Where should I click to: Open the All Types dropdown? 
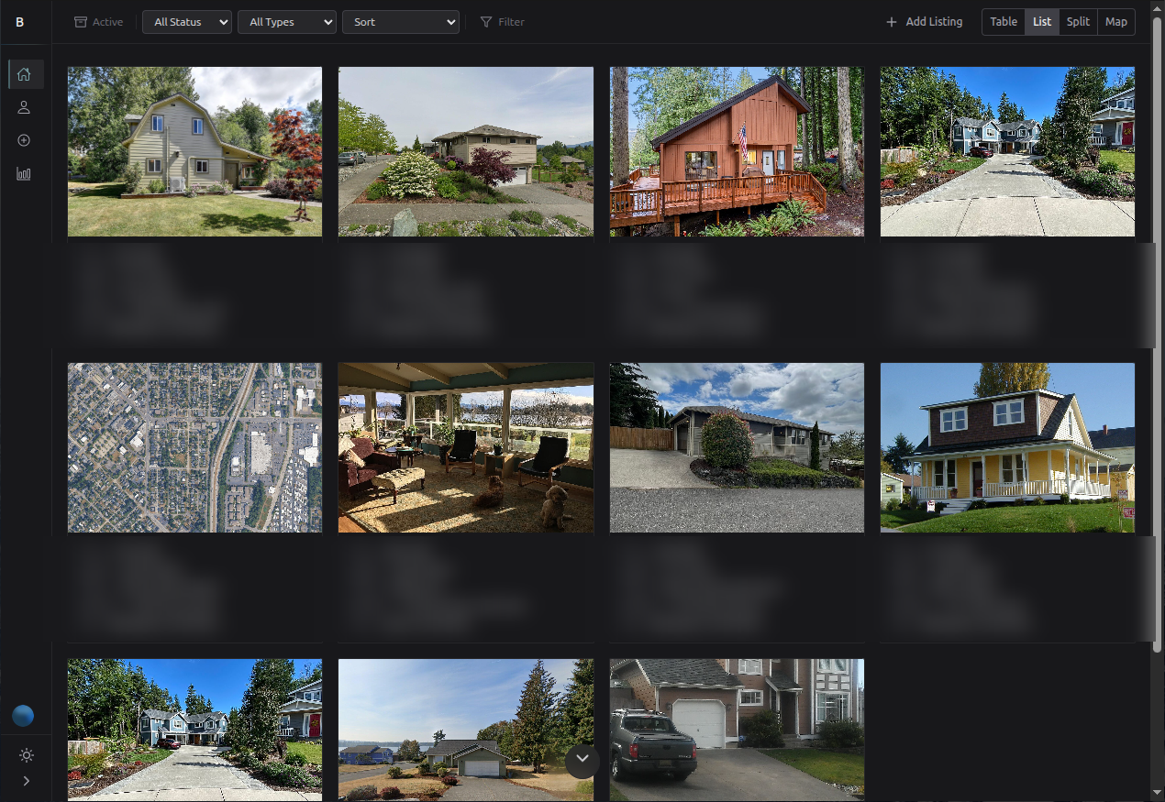pos(286,21)
